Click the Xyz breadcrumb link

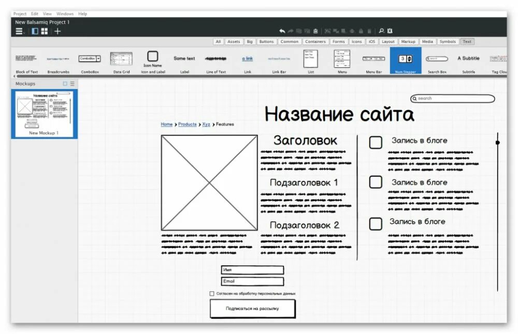tap(206, 124)
